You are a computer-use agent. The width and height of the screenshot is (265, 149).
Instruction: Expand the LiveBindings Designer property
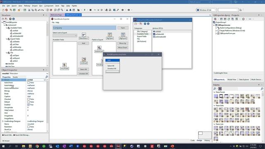pyautogui.click(x=3, y=121)
